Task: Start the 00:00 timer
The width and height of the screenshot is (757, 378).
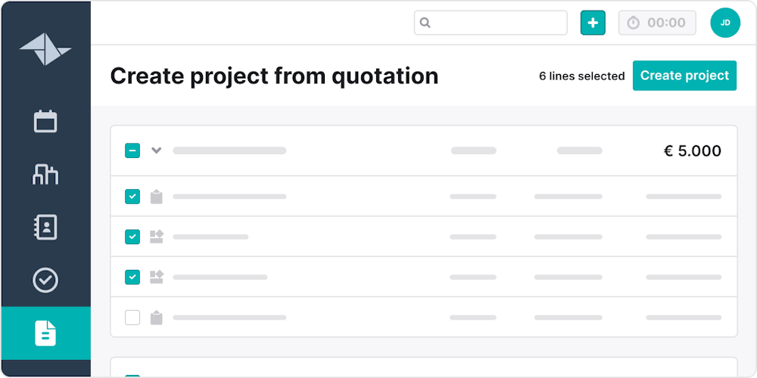Action: tap(656, 23)
